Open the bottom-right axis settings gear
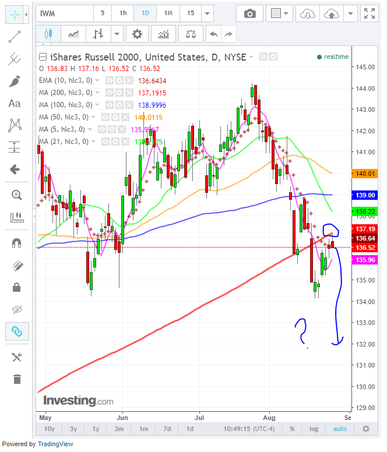This screenshot has width=387, height=452. point(366,429)
